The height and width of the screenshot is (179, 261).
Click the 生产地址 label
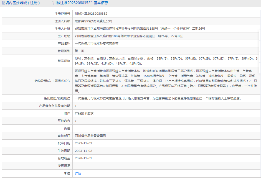[64, 36]
